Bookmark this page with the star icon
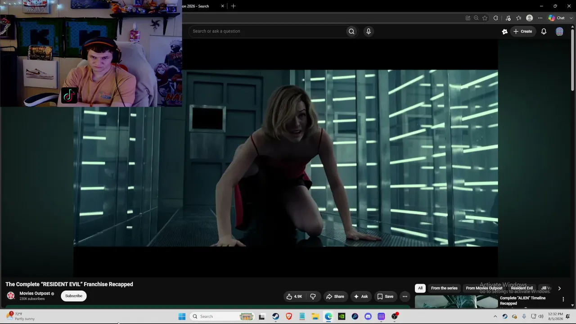576x324 pixels. [485, 18]
